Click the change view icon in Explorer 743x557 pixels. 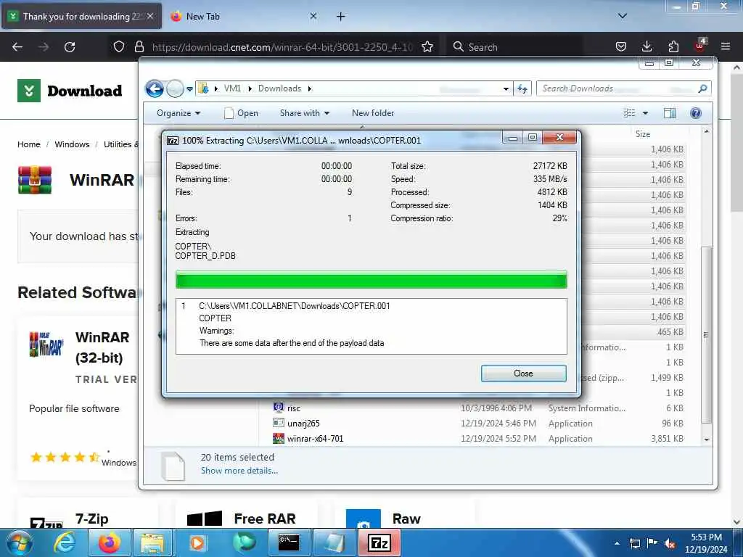tap(629, 113)
